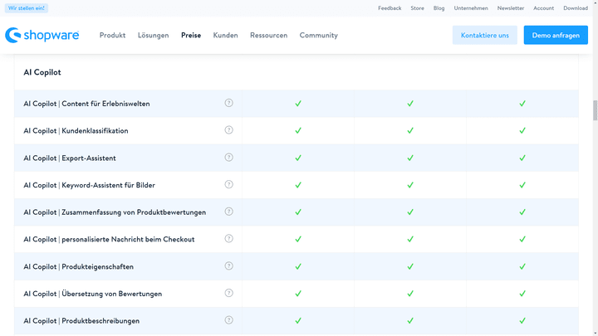Screen dimensions: 598x336
Task: Open help icon for Content für Erlebniswelten
Action: 229,103
